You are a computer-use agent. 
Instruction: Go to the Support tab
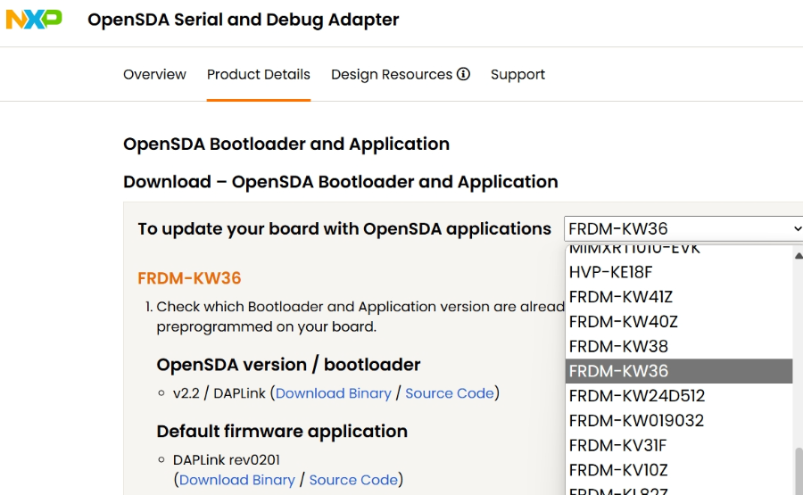click(517, 75)
